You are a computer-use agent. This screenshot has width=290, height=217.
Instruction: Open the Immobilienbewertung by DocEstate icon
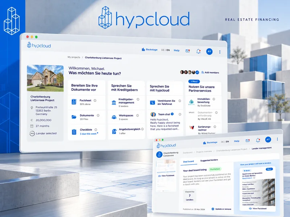click(x=191, y=102)
